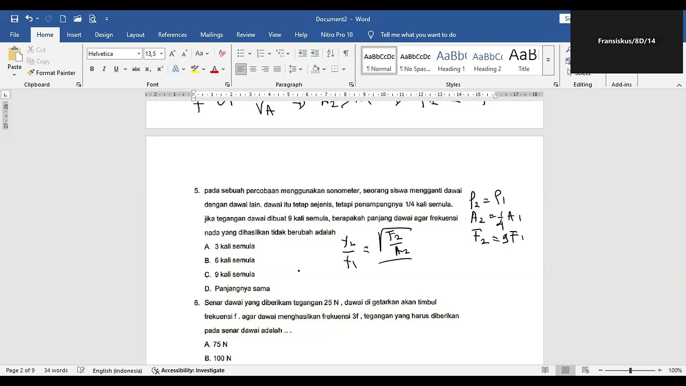Open the spelling proofing icon in status bar

tap(81, 370)
